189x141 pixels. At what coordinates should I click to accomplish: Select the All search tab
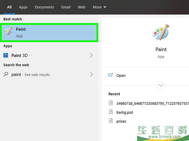pos(9,7)
